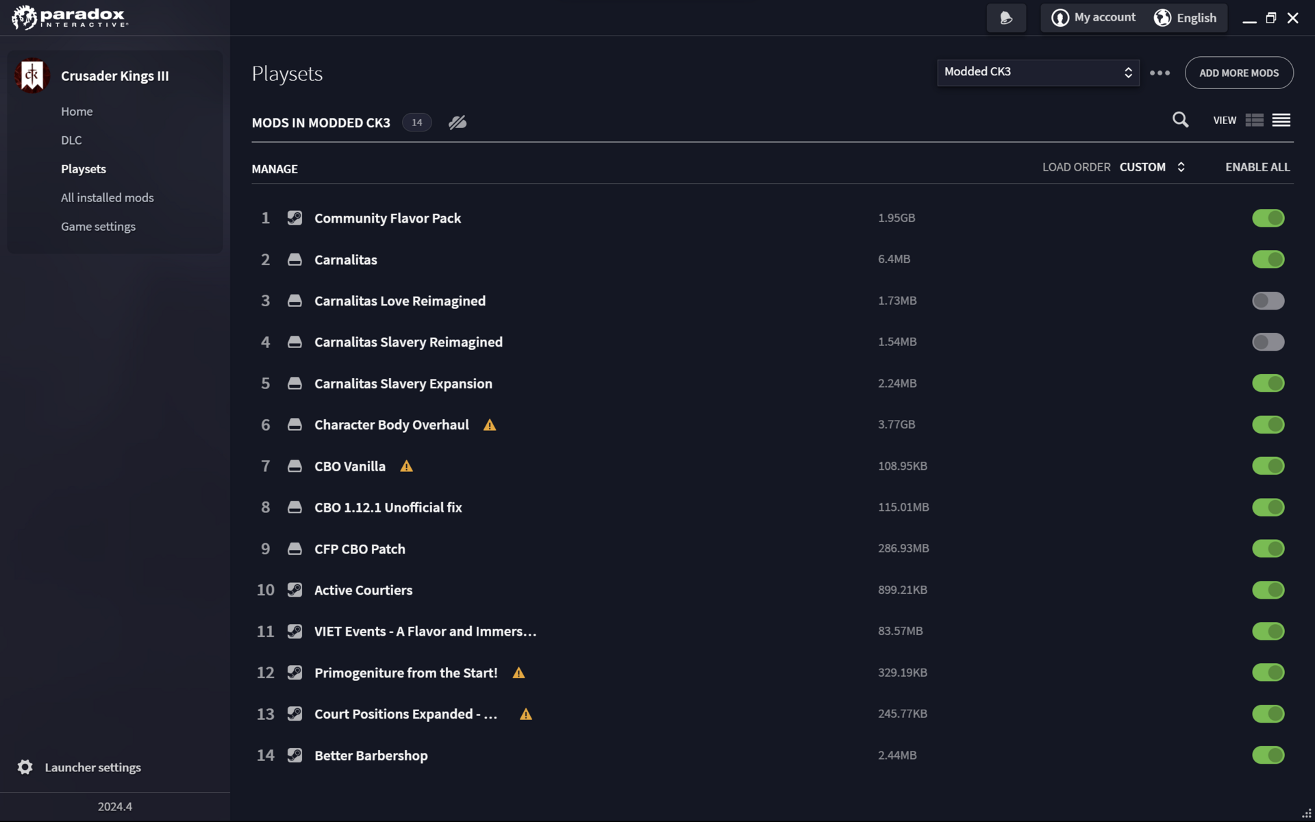The image size is (1315, 822).
Task: Select the Primogeniture from the Start! mod name
Action: (406, 673)
